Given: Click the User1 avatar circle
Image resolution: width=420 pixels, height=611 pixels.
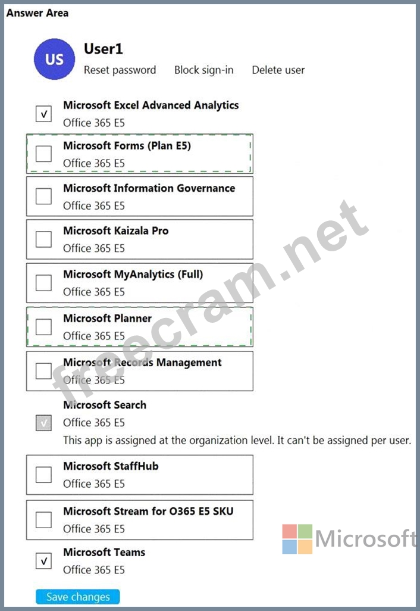Looking at the screenshot, I should pyautogui.click(x=54, y=60).
